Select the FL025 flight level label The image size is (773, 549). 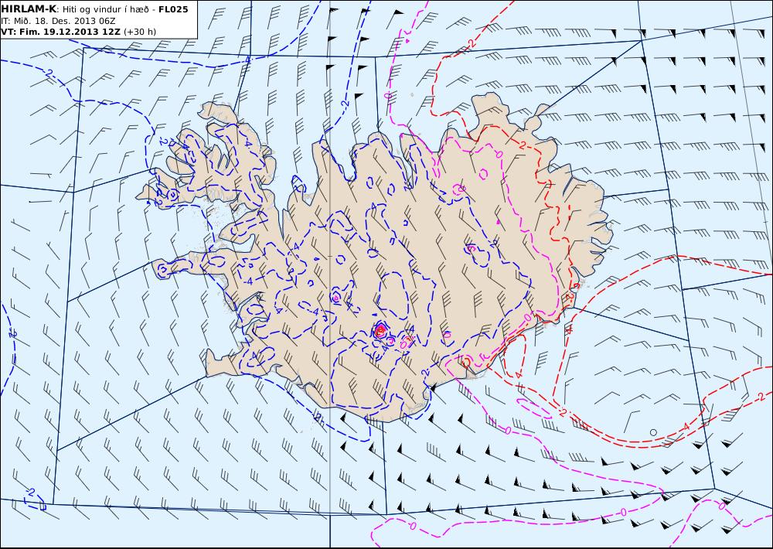tap(173, 9)
